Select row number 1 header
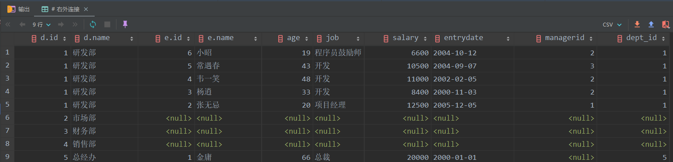Viewport: 673px width, 162px height. (x=7, y=53)
